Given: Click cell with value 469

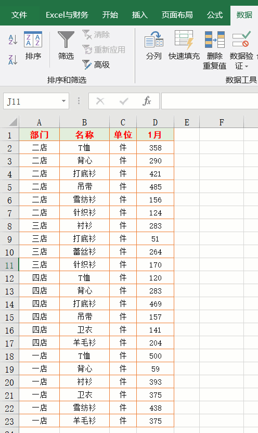Looking at the screenshot, I should (155, 304).
